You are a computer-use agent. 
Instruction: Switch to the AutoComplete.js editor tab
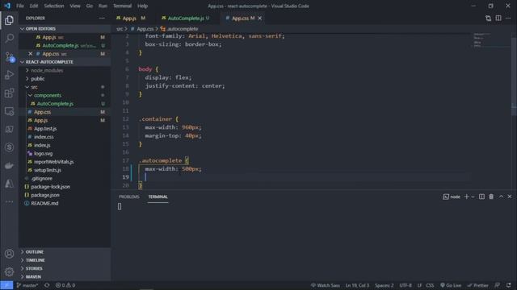tap(186, 19)
